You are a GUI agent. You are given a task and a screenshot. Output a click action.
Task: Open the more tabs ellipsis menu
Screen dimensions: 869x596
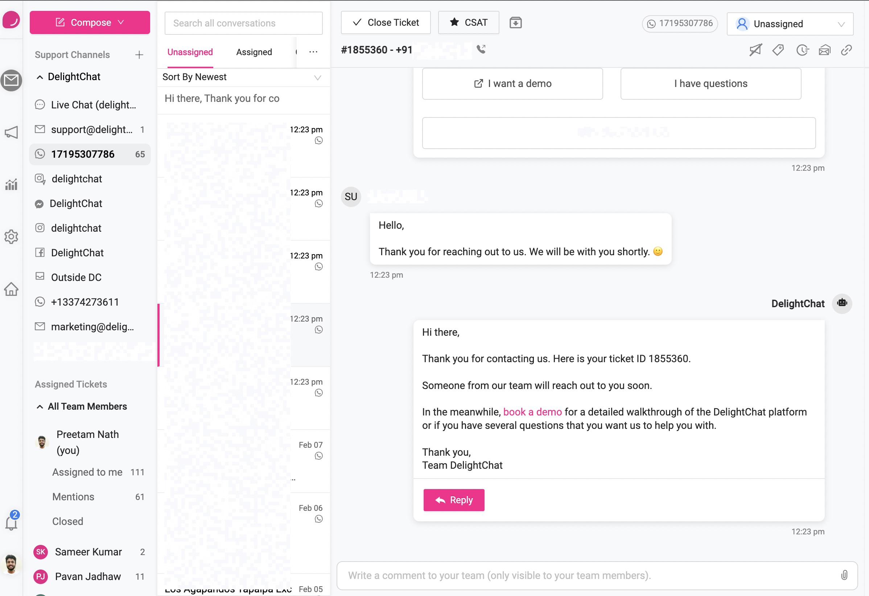pyautogui.click(x=313, y=52)
